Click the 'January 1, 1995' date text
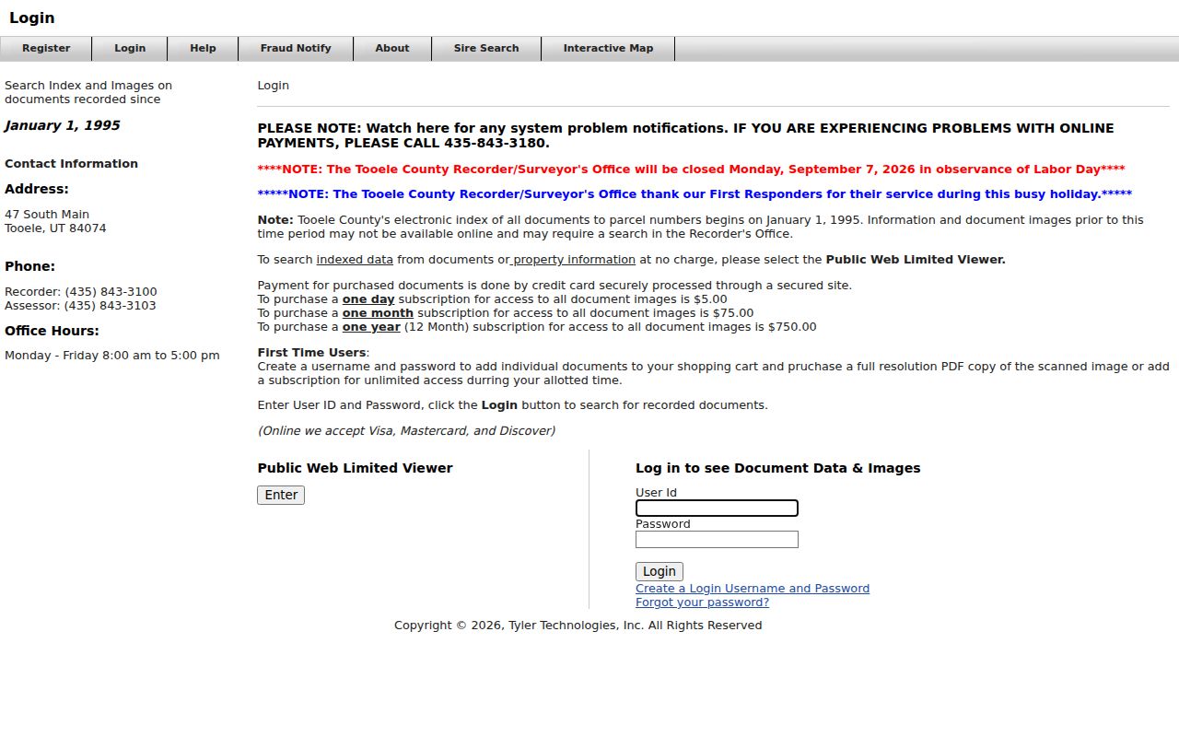Image resolution: width=1179 pixels, height=737 pixels. 62,125
